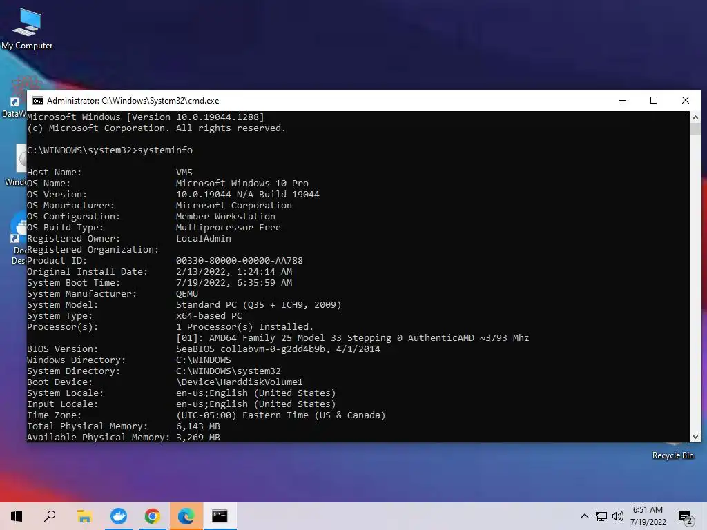Screen dimensions: 707x530
Task: Click cmd.exe title bar system icon
Action: point(38,101)
